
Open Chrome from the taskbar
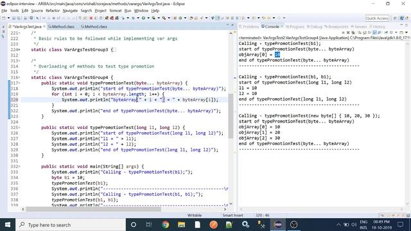click(x=166, y=225)
